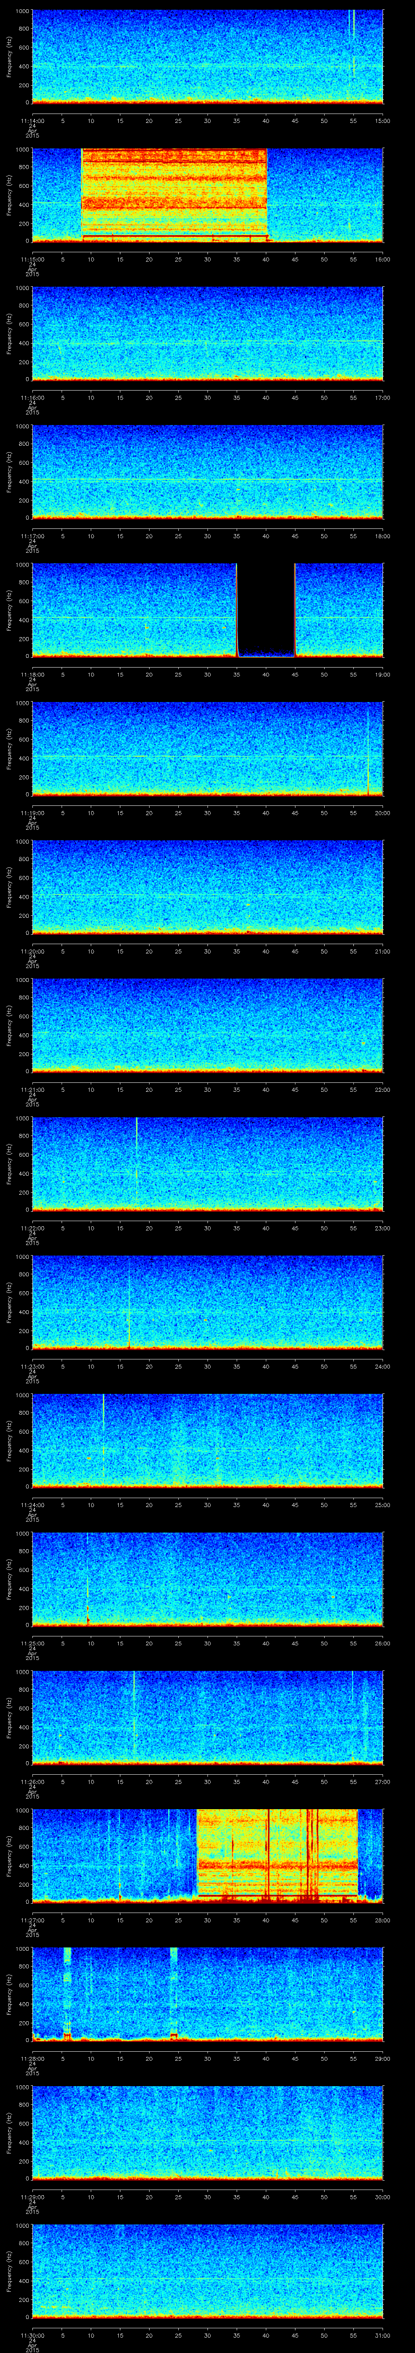415x2353 pixels.
Task: Select the spectrogram panel starting at 11:14:00
Action: click(207, 57)
